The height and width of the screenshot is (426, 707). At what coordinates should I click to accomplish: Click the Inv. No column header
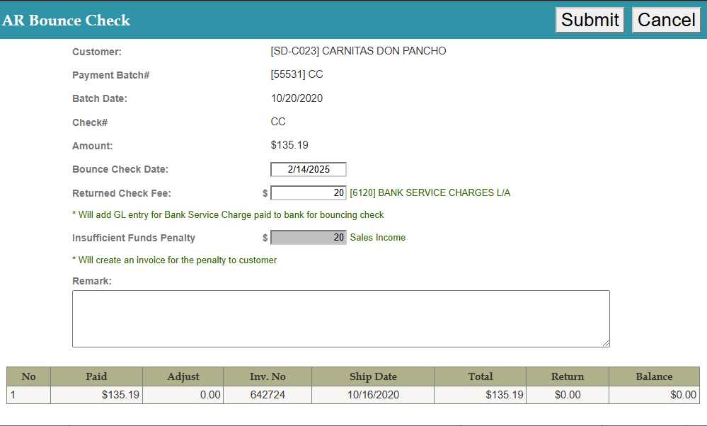click(268, 376)
